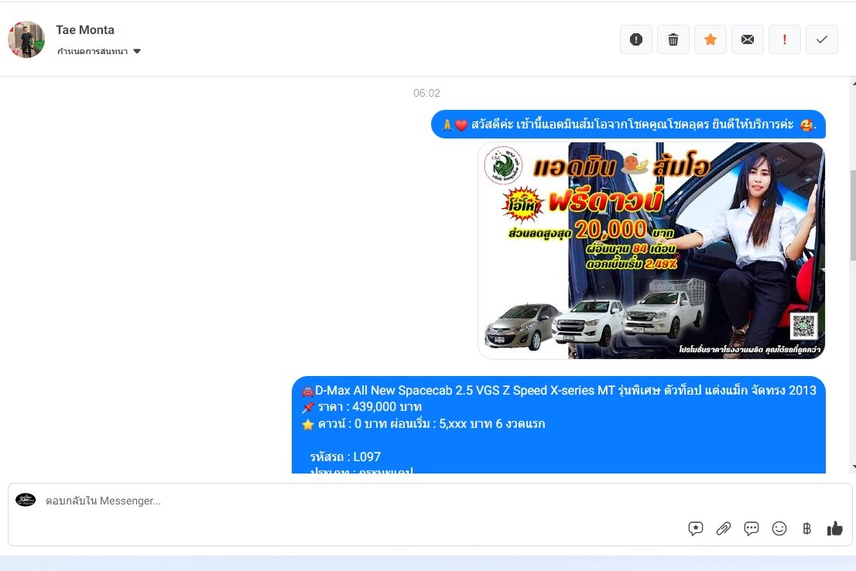The image size is (856, 571).
Task: Expand the กำหนดการสนทนา dropdown
Action: click(x=99, y=51)
